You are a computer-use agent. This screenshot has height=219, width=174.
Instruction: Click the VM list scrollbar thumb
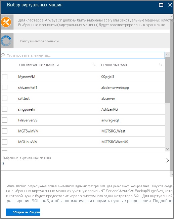point(167,80)
